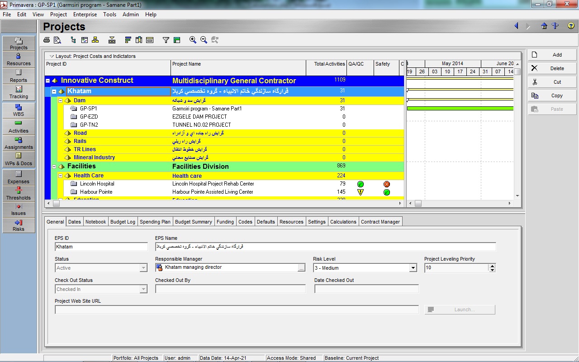Open Thresholds in the left sidebar
The image size is (579, 362).
(19, 194)
